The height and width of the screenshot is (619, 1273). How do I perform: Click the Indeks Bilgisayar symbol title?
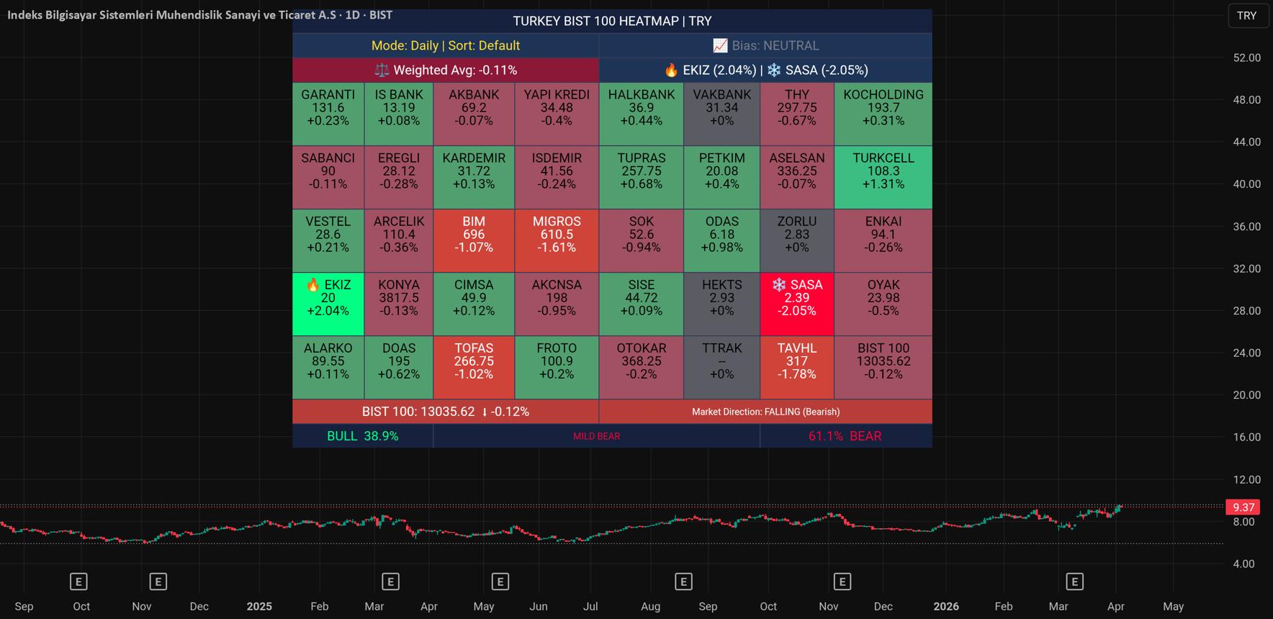tap(200, 15)
